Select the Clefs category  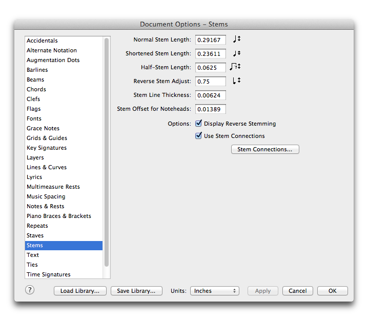tap(64, 99)
